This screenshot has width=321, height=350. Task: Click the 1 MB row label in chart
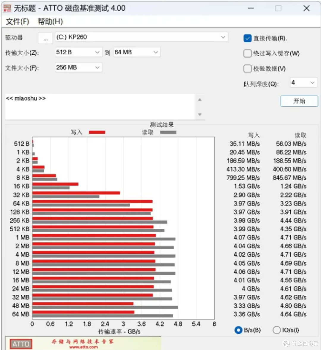[x=23, y=237]
